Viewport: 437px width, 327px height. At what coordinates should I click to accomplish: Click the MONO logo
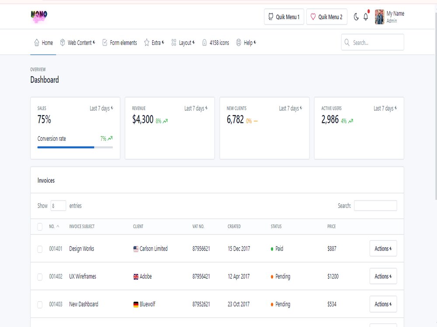click(x=39, y=17)
